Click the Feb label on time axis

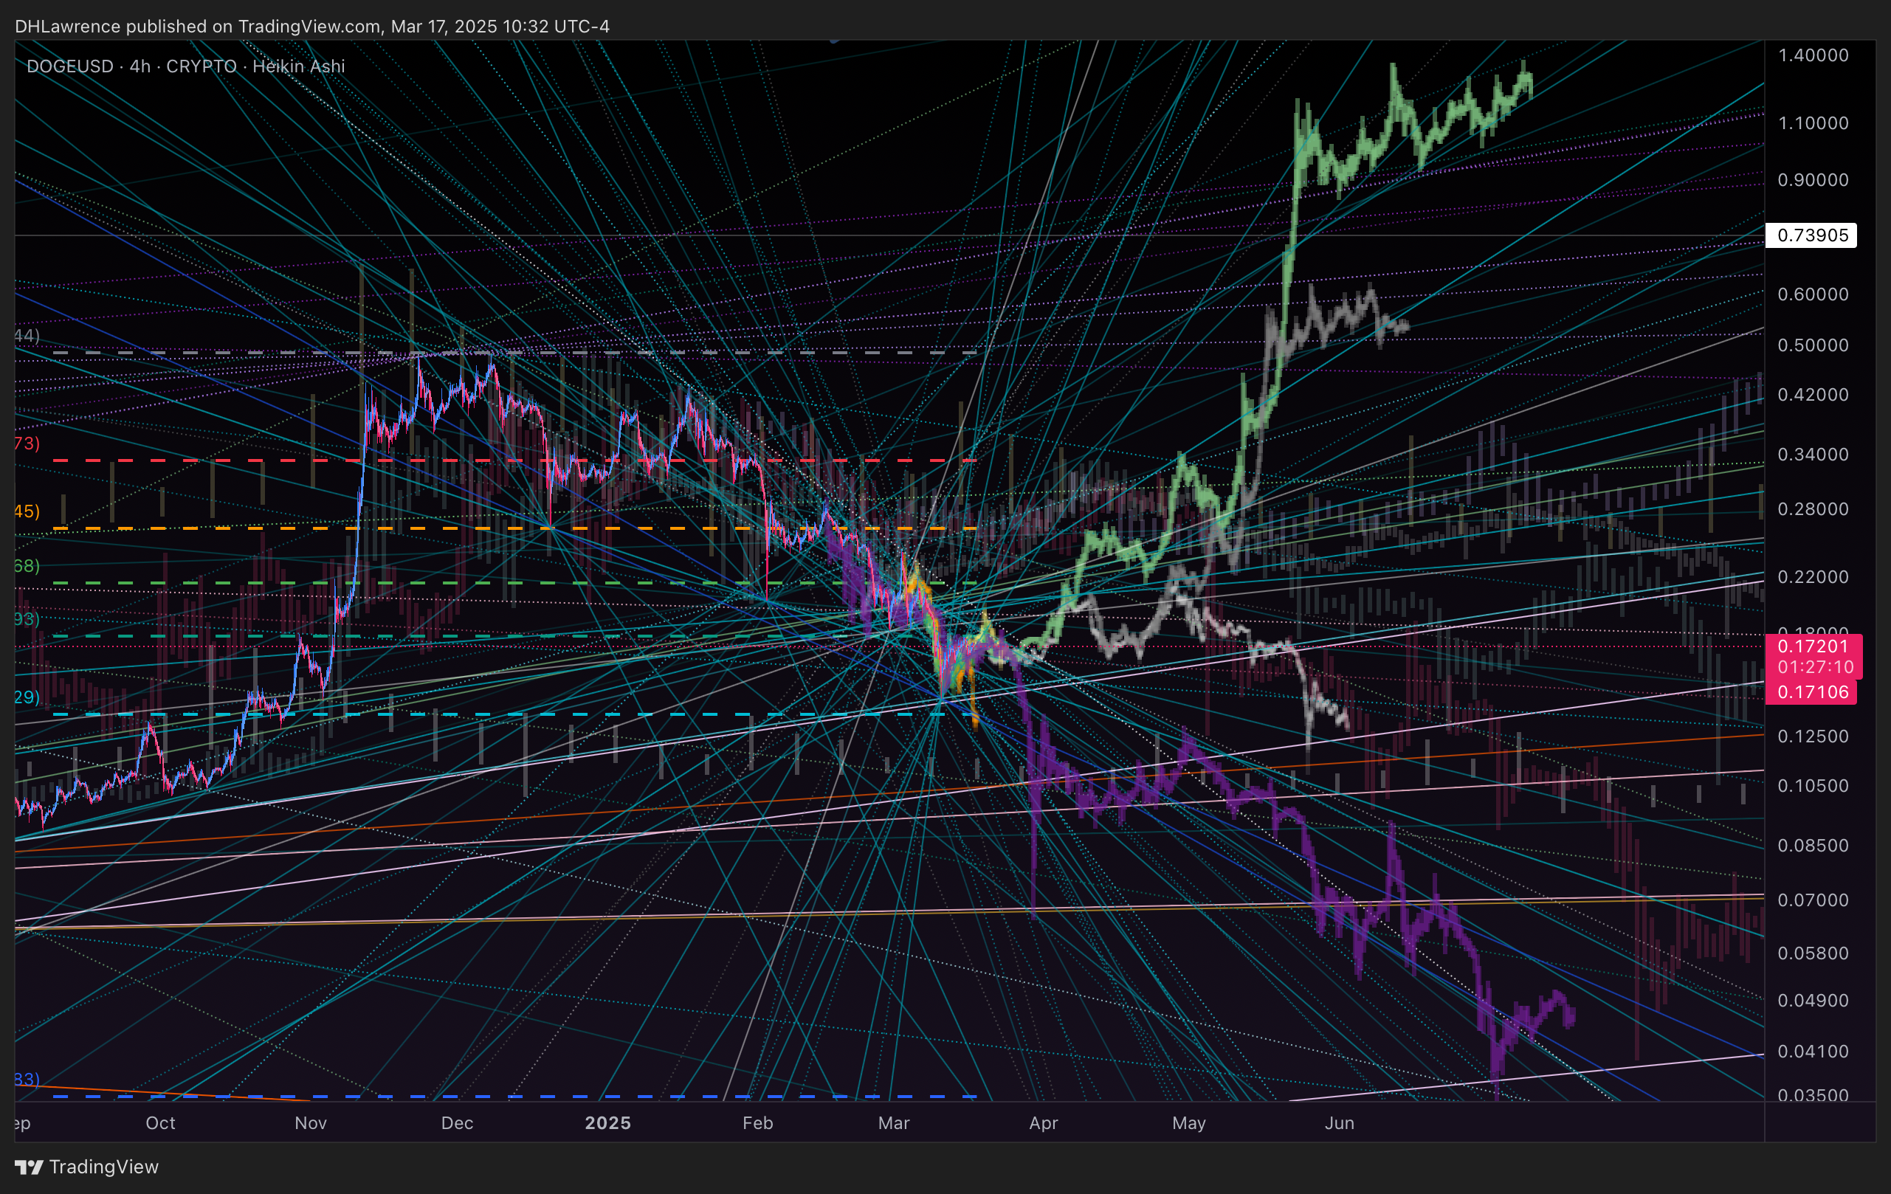(758, 1123)
